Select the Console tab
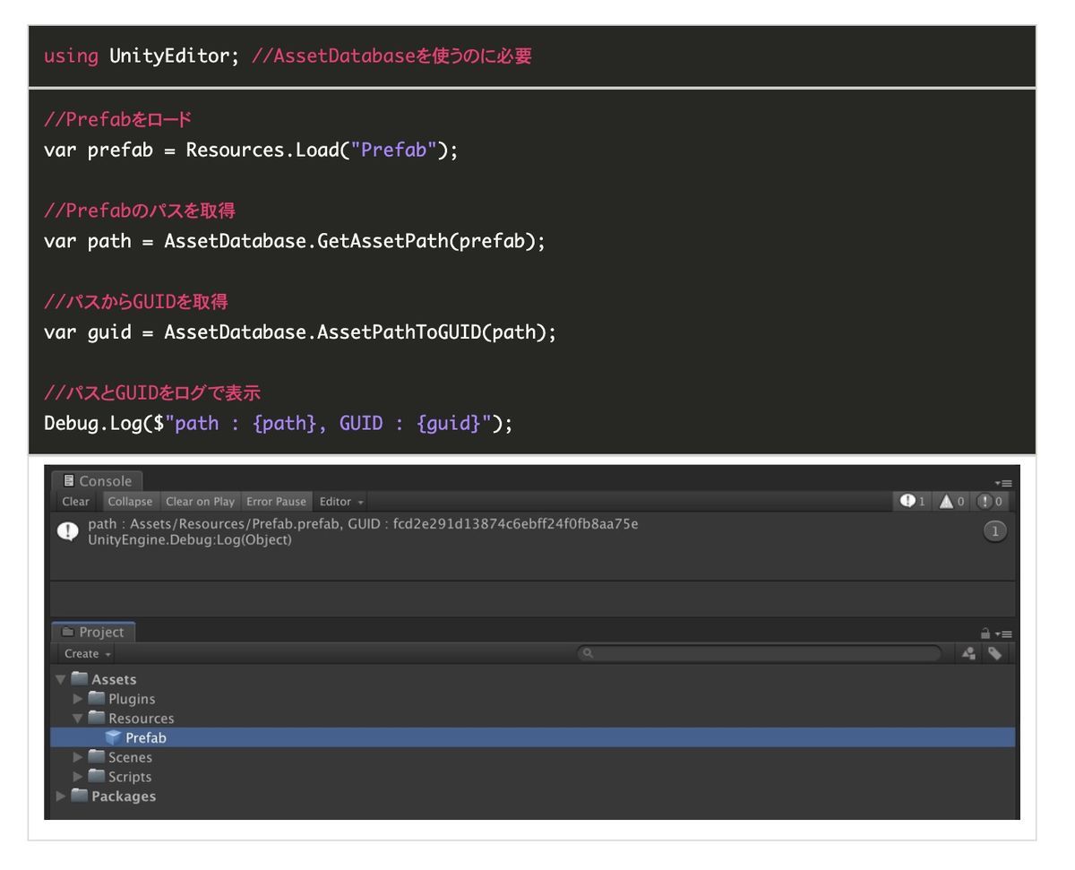This screenshot has height=870, width=1075. coord(97,481)
